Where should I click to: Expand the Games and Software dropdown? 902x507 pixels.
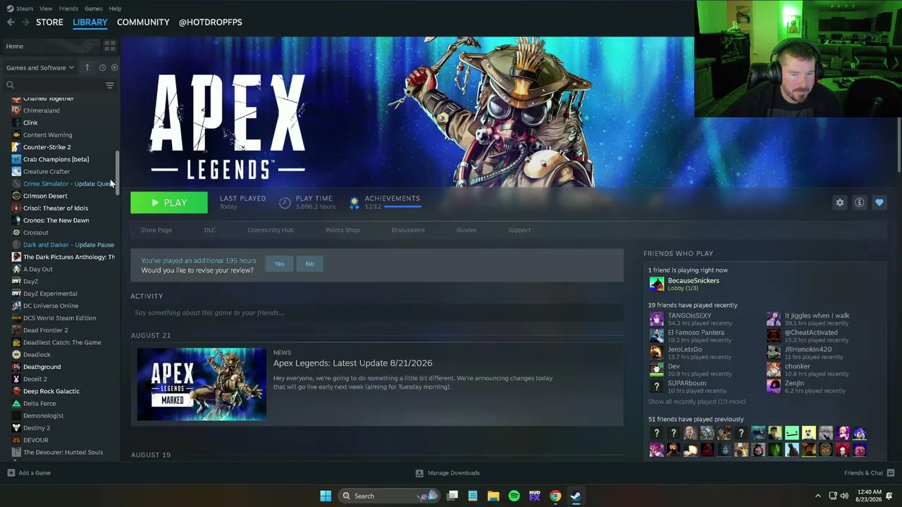click(40, 68)
